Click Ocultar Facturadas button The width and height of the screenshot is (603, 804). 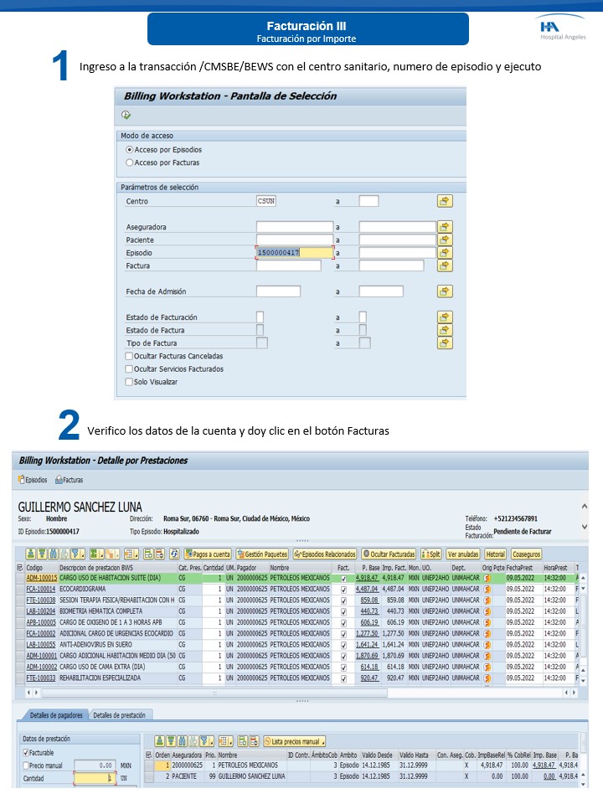tap(389, 554)
